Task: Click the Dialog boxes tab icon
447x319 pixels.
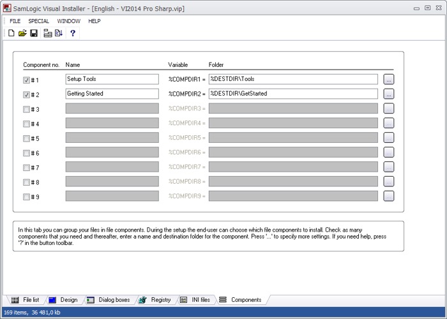Action: pyautogui.click(x=91, y=300)
